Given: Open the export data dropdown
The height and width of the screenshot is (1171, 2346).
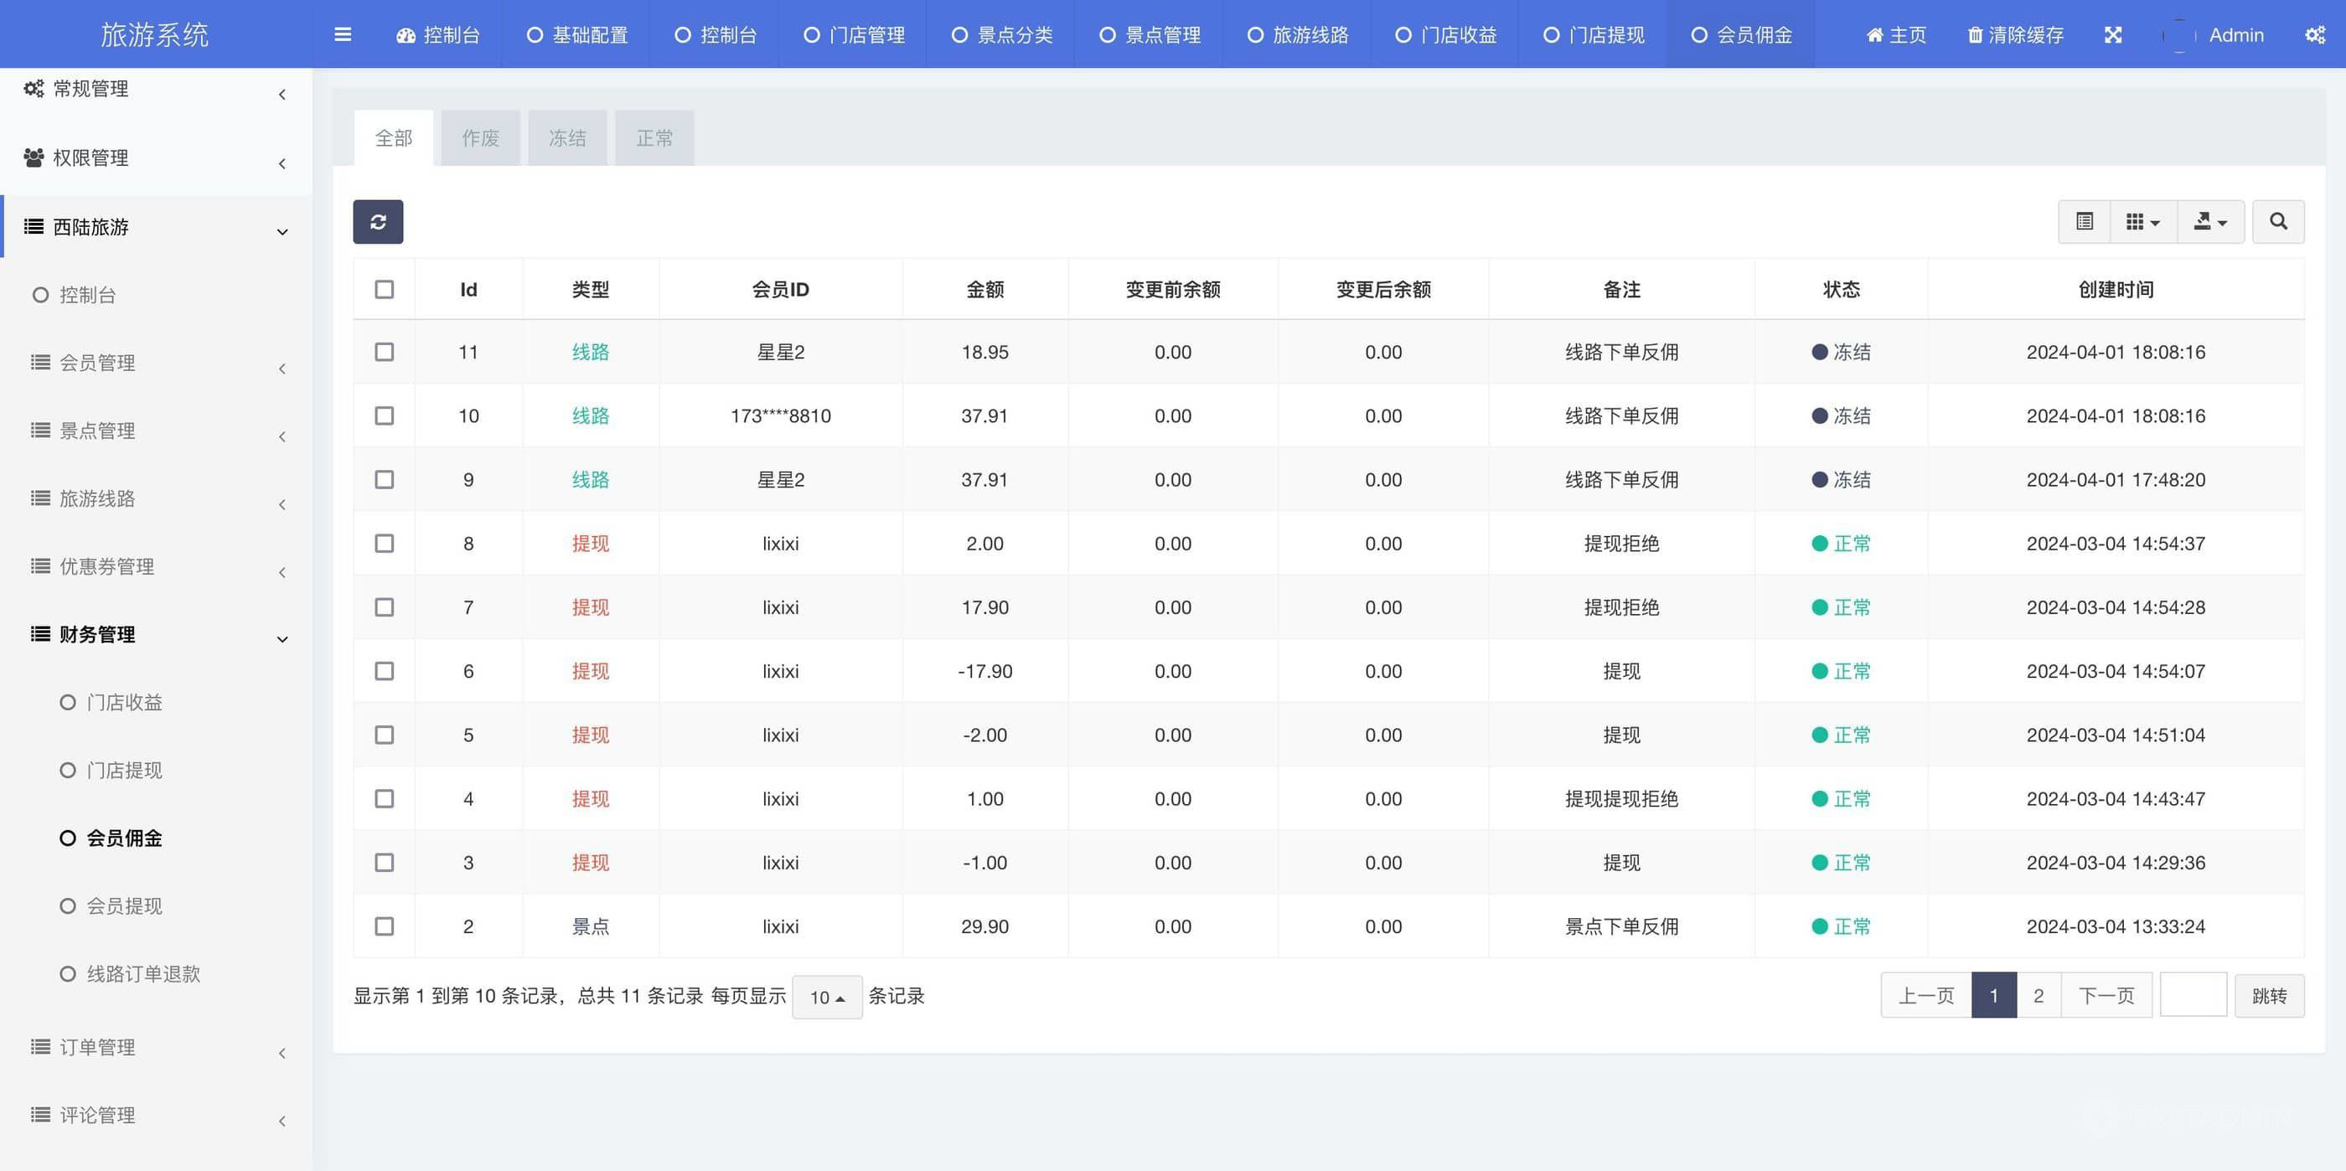Looking at the screenshot, I should [x=2209, y=221].
